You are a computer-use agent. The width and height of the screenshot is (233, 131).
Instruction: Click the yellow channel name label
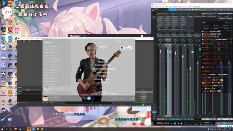tap(205, 119)
